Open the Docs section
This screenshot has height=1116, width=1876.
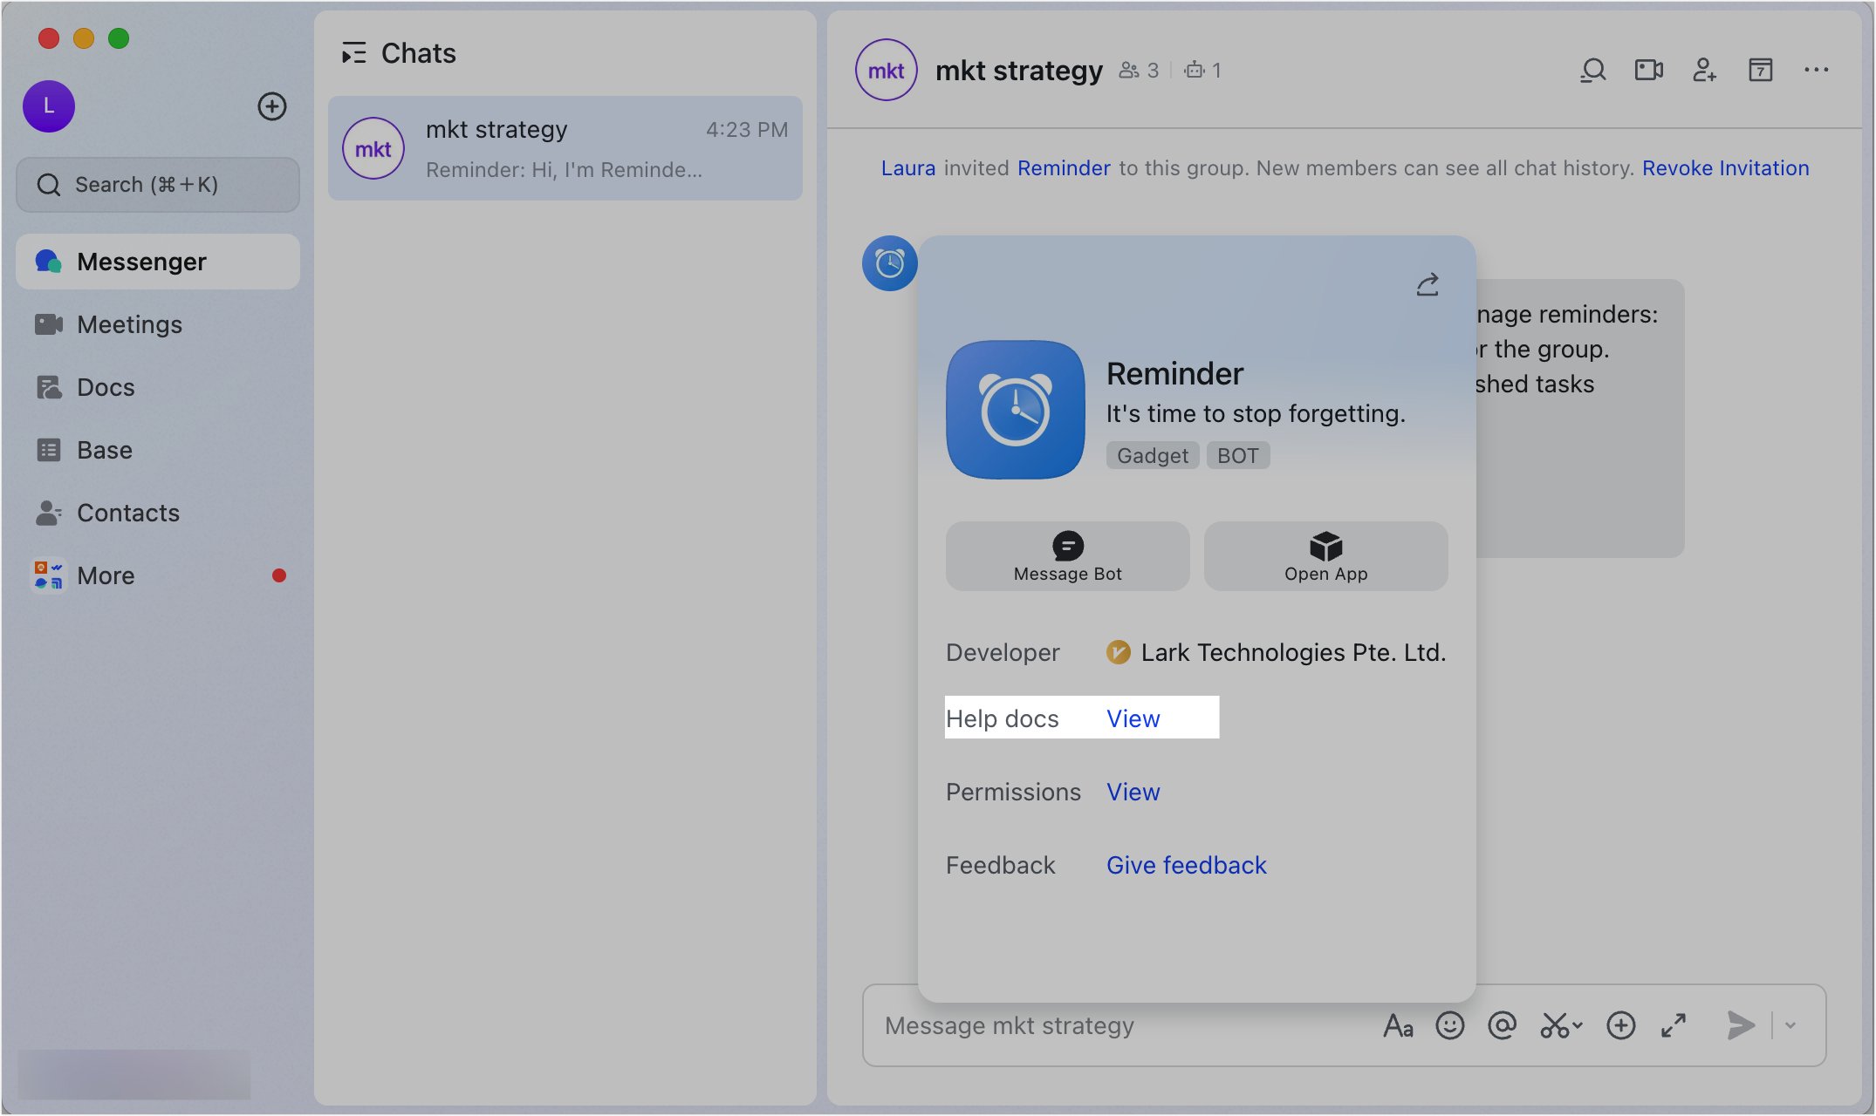105,387
